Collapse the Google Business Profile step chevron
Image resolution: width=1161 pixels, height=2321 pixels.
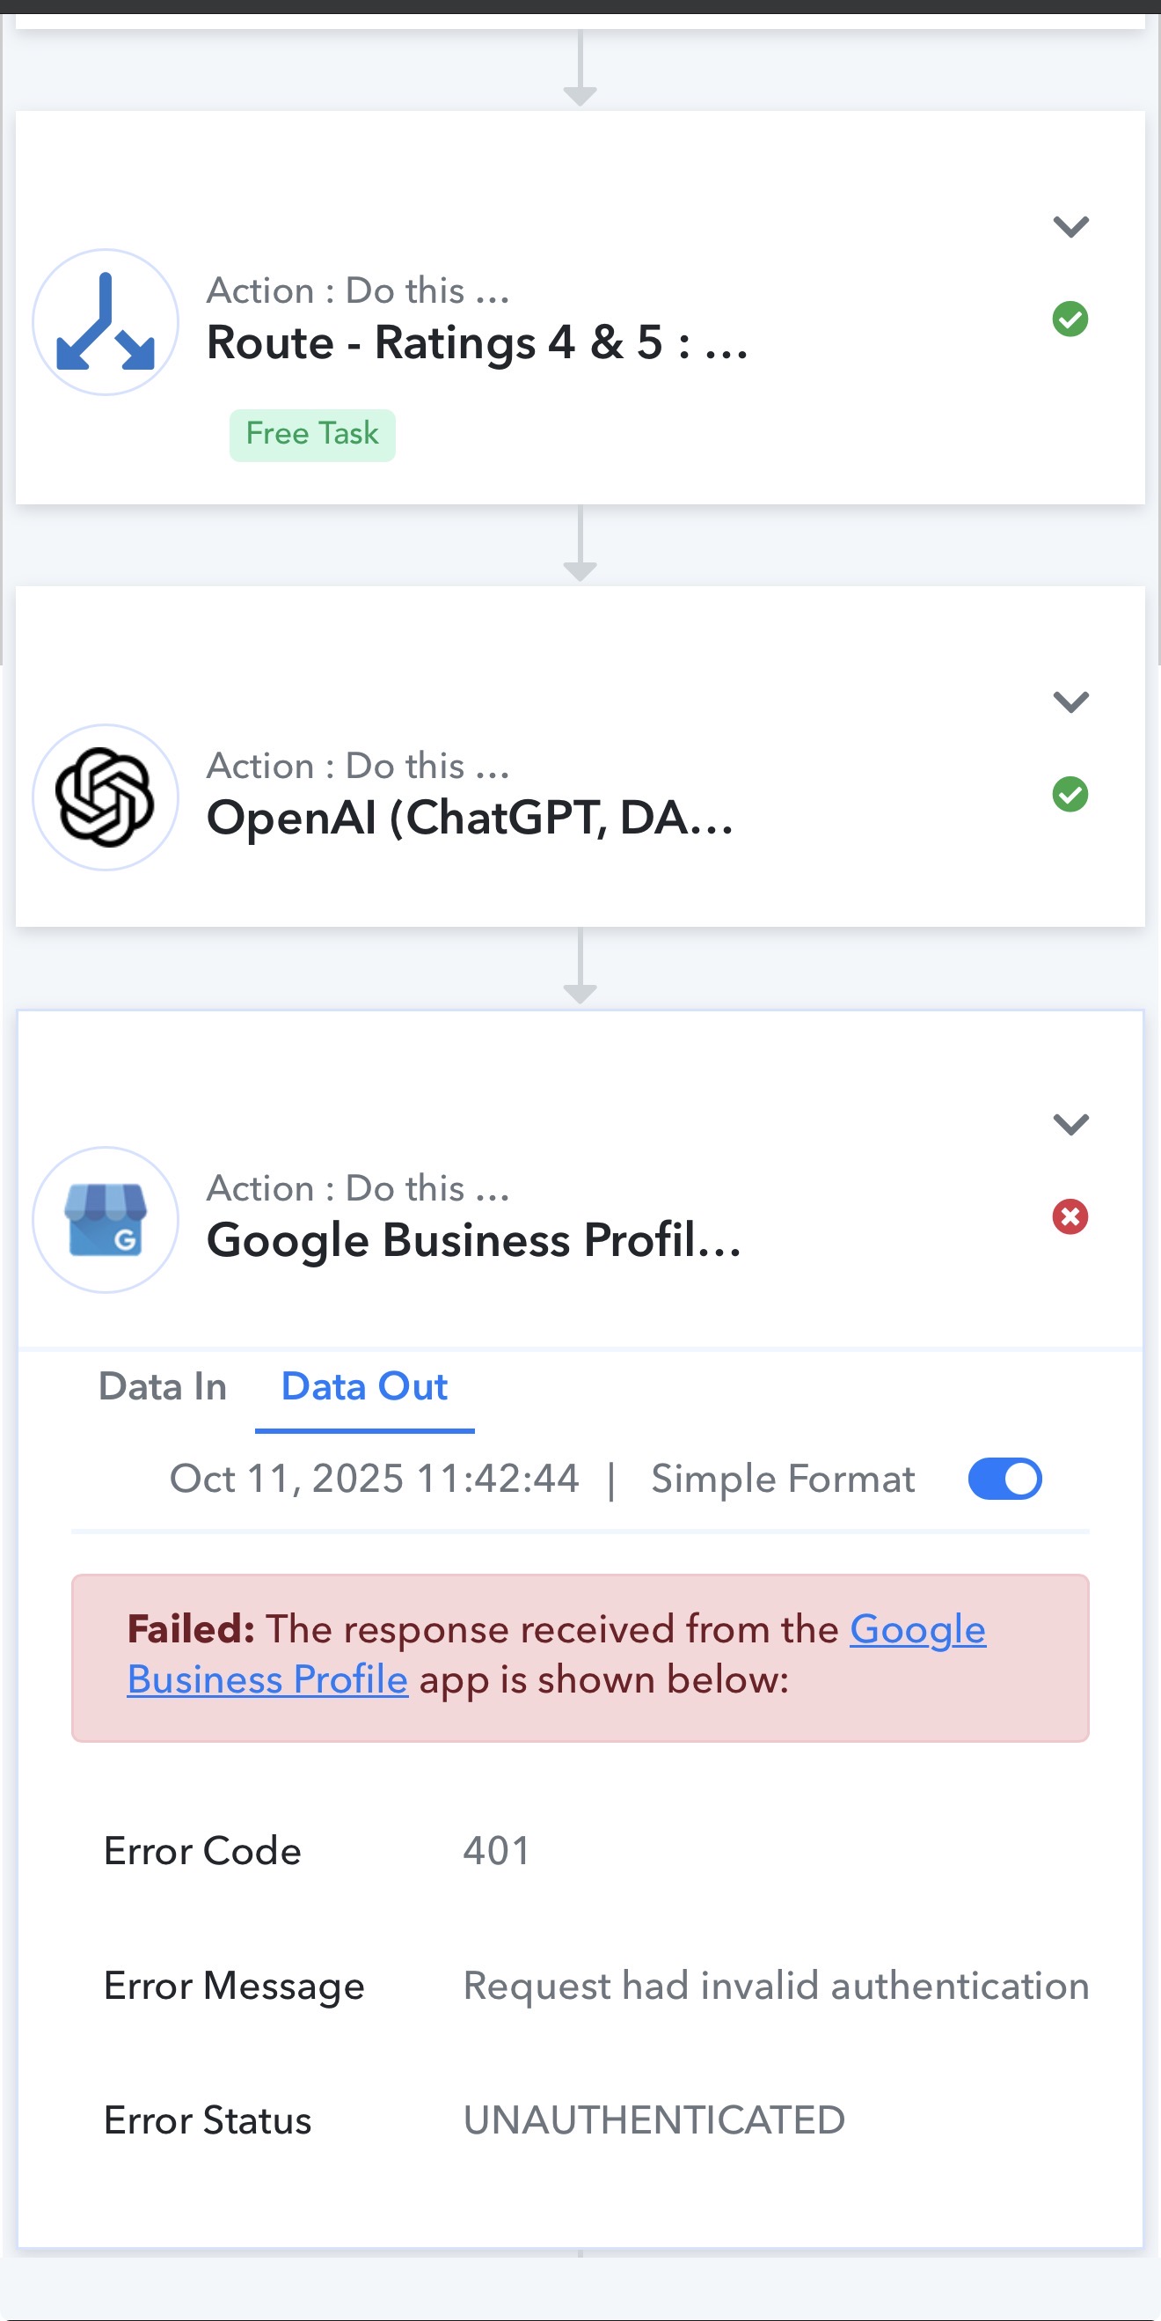tap(1071, 1124)
